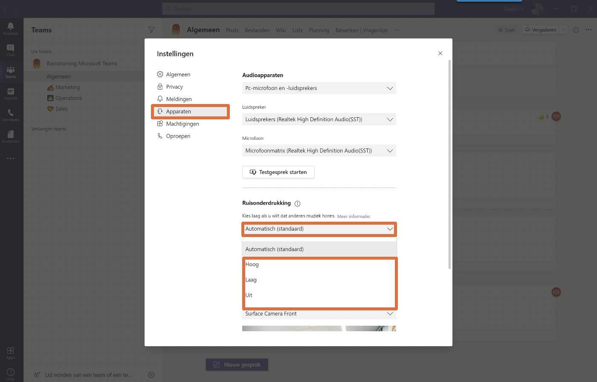Image resolution: width=597 pixels, height=382 pixels.
Task: Click Testgesprek starten button
Action: pos(278,172)
